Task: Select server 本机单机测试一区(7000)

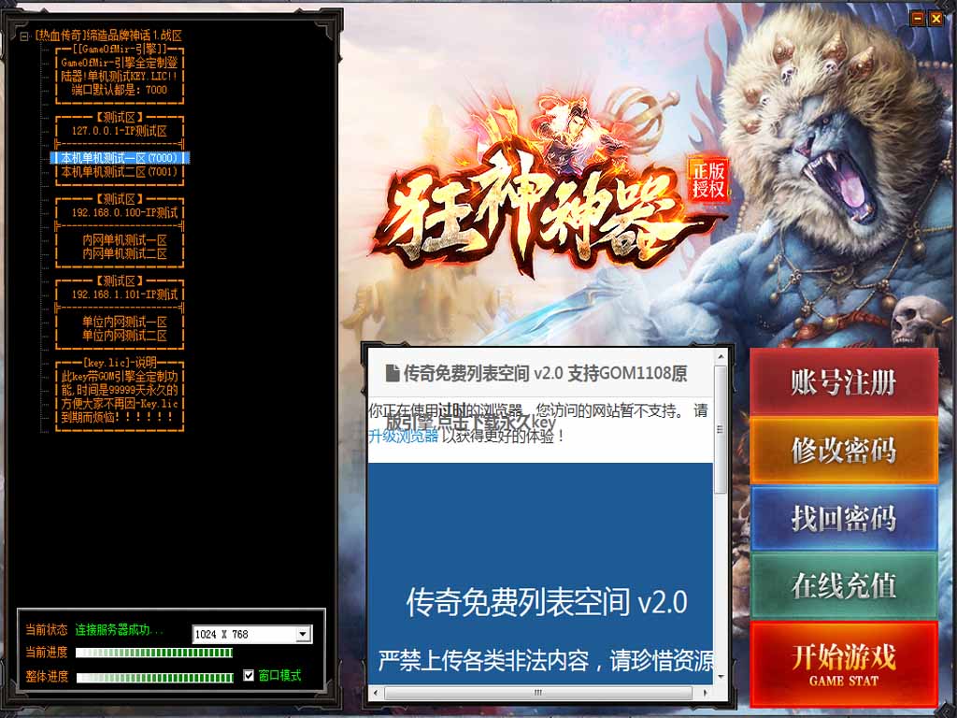Action: (x=120, y=158)
